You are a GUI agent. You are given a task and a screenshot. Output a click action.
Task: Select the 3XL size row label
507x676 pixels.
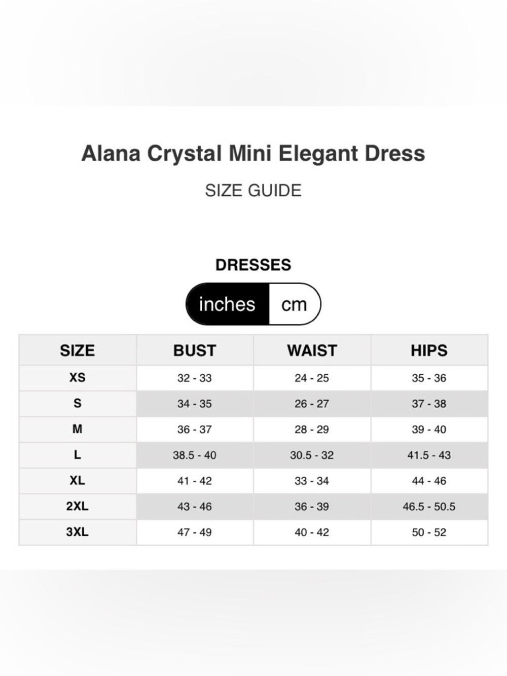pyautogui.click(x=78, y=532)
